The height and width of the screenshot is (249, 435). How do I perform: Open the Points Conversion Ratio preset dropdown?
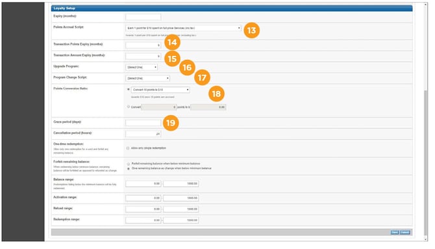160,90
